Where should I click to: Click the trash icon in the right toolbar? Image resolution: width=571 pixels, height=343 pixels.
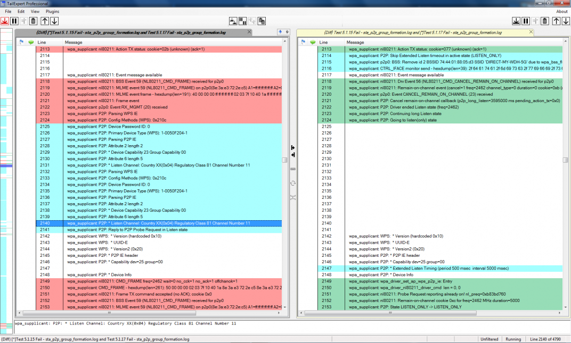pos(544,21)
